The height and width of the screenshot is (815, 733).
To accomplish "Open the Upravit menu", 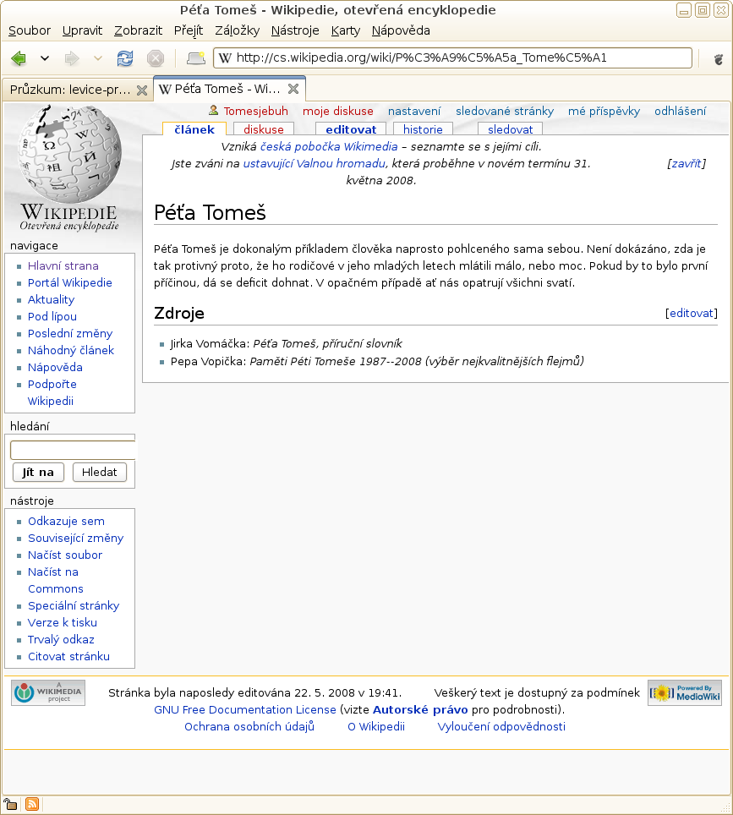I will point(82,30).
